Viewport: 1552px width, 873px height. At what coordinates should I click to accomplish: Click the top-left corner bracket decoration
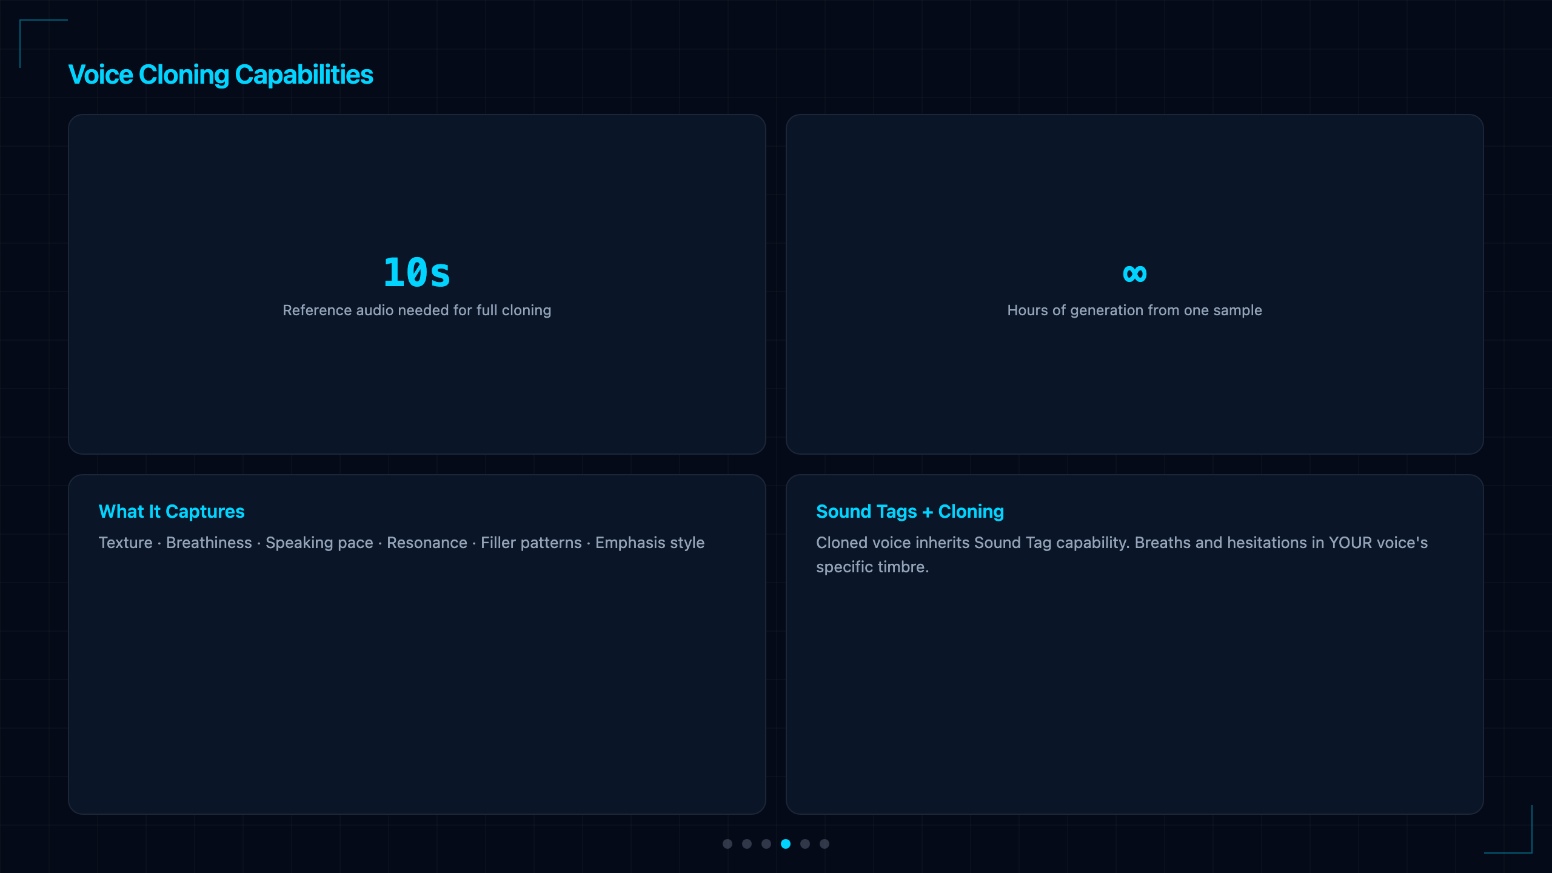coord(44,44)
